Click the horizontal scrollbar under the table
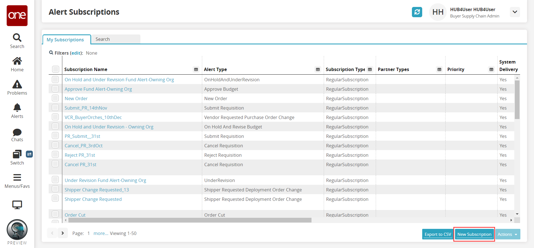This screenshot has width=534, height=248. pos(190,220)
